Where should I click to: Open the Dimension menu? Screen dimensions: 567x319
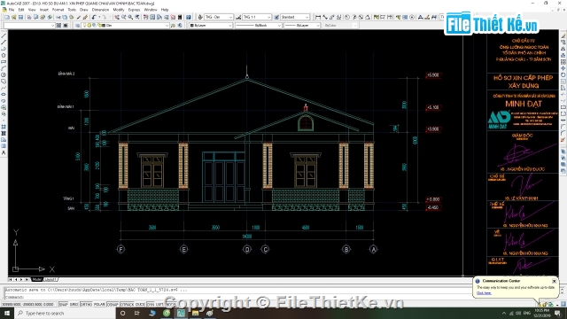pyautogui.click(x=100, y=10)
